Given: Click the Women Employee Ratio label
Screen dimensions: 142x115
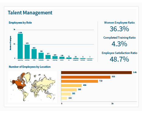Looking at the screenshot, I should coord(119,23).
